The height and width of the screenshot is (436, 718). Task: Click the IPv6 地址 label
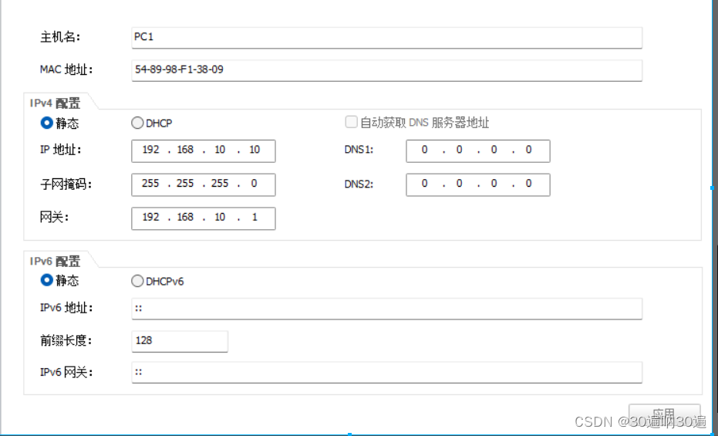(x=66, y=308)
